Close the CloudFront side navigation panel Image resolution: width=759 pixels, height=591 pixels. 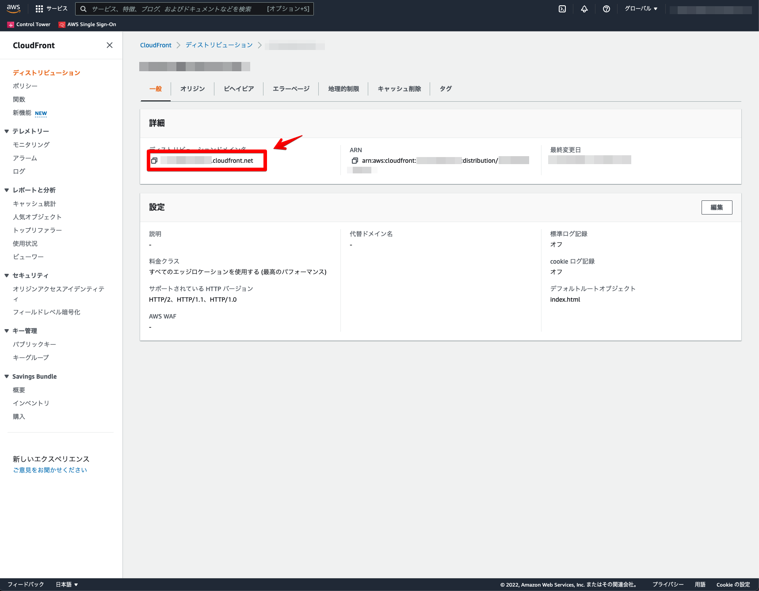click(110, 45)
